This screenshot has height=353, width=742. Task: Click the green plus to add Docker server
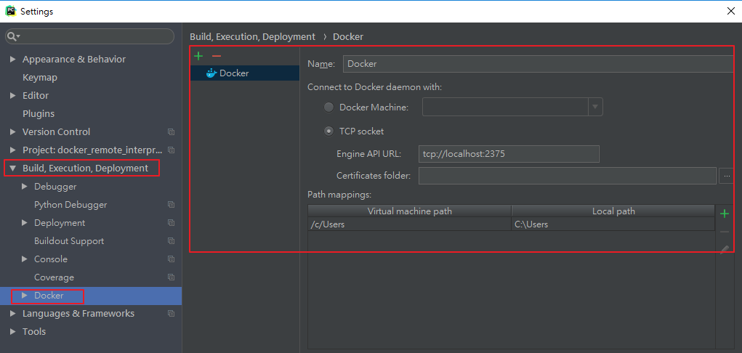198,57
